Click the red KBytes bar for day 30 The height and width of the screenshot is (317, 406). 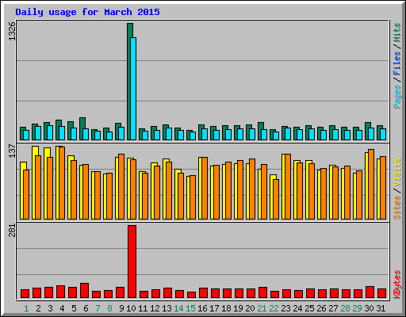coord(370,292)
